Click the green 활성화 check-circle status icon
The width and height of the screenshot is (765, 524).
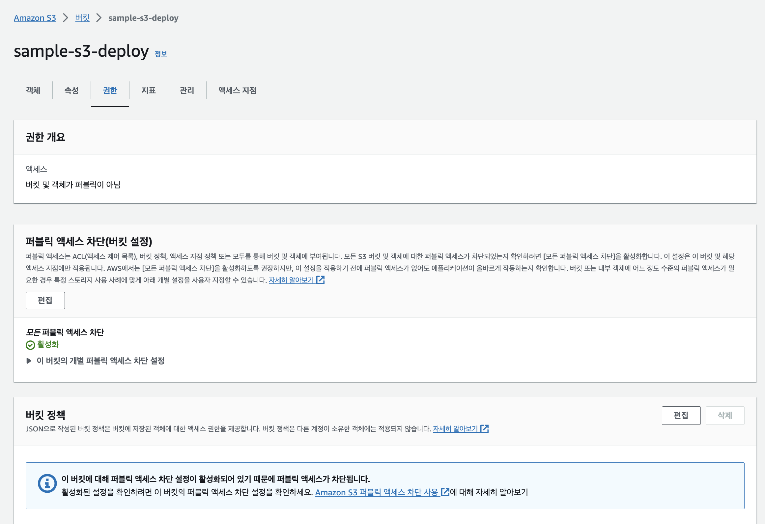coord(30,345)
